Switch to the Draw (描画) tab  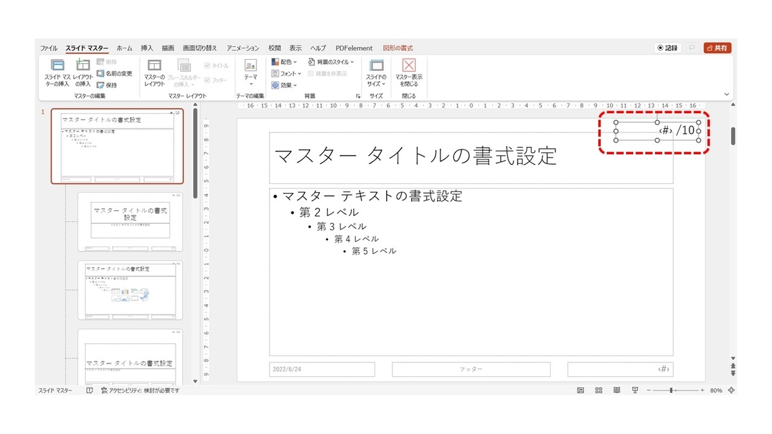(168, 48)
